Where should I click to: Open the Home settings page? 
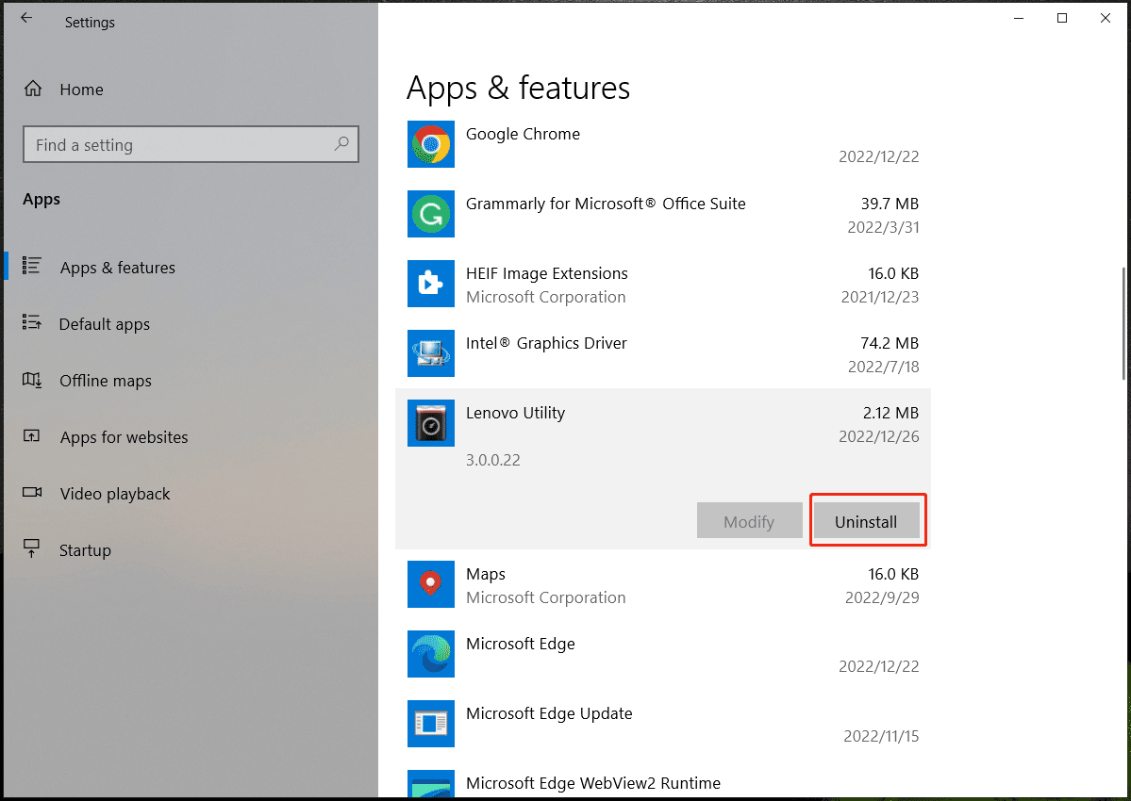[81, 90]
